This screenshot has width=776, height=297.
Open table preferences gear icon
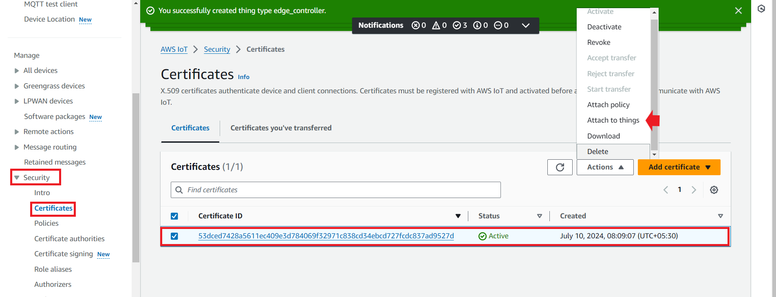tap(714, 190)
